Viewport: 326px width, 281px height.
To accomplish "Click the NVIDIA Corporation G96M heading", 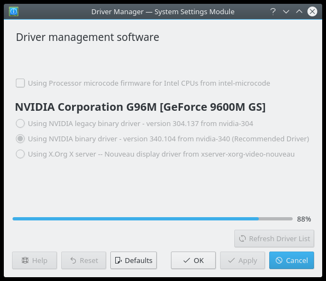I will click(x=140, y=107).
